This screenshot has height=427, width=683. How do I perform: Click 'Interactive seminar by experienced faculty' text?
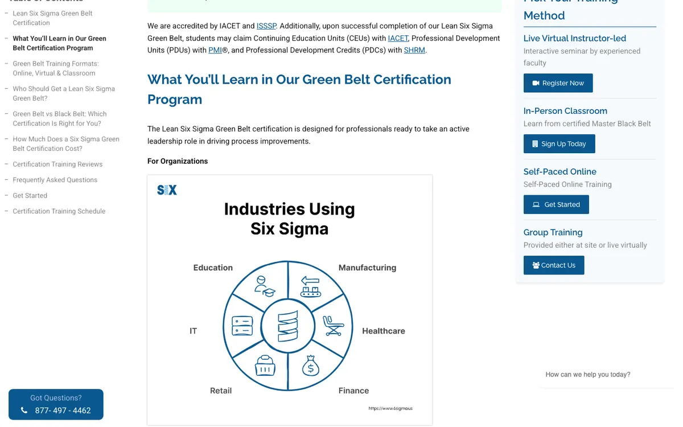click(x=582, y=57)
